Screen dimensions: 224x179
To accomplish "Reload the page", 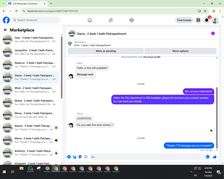I will (x=17, y=11).
